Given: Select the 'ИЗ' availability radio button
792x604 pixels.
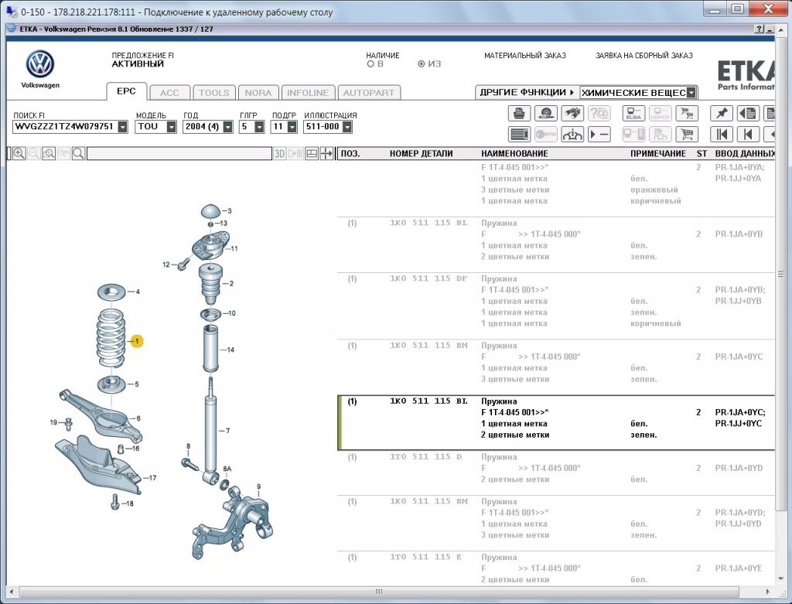Looking at the screenshot, I should point(422,64).
